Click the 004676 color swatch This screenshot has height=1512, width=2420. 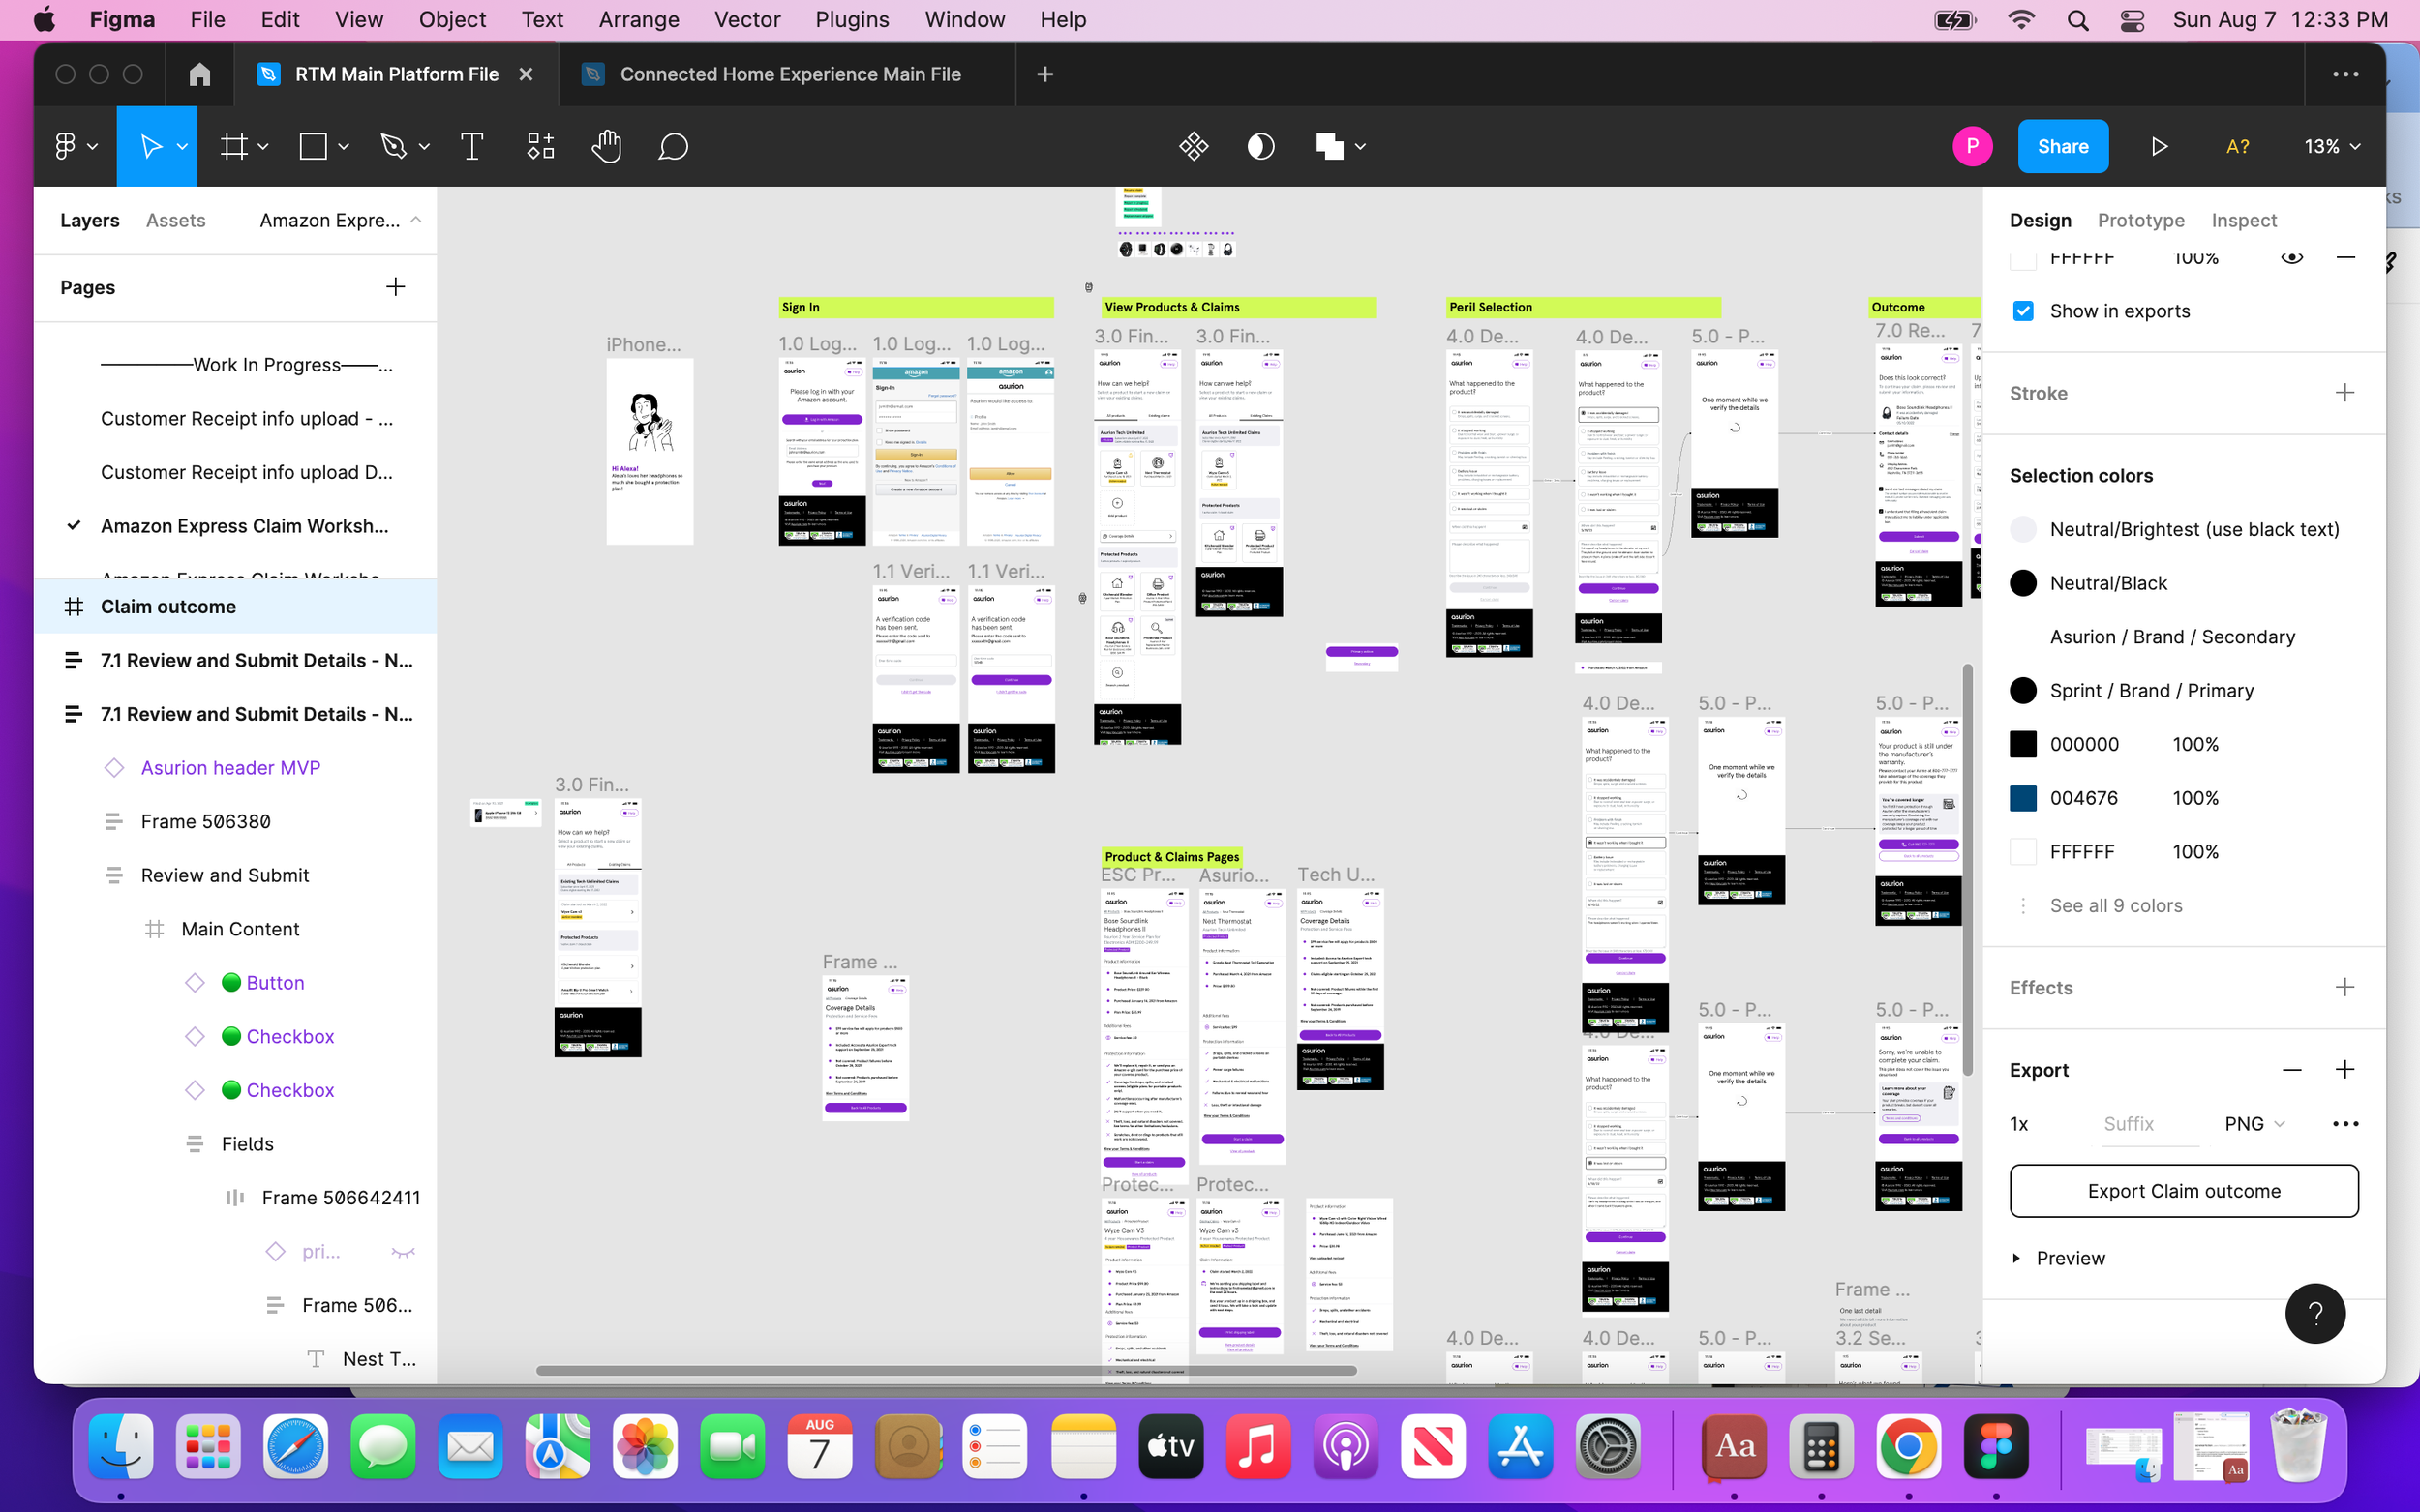point(2023,798)
